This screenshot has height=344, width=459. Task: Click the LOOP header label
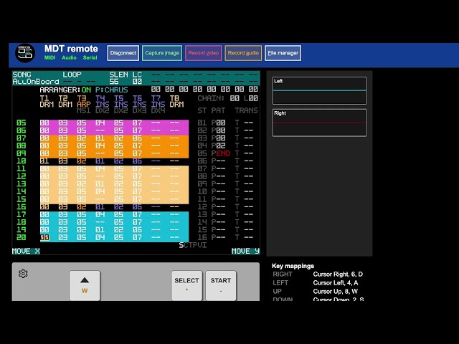pyautogui.click(x=72, y=75)
